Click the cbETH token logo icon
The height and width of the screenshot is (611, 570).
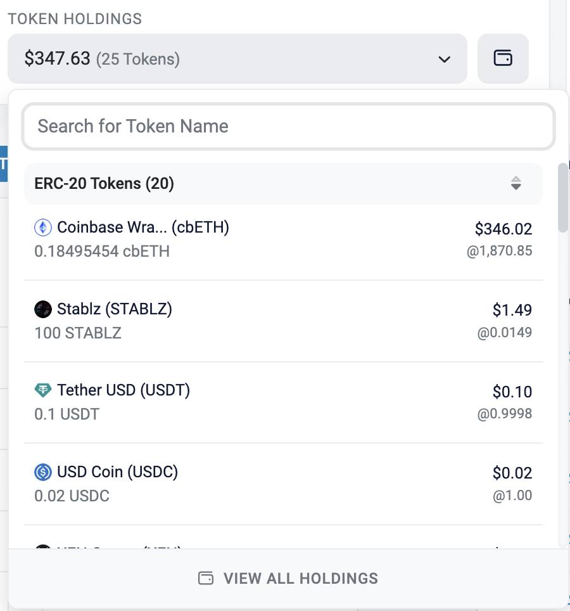pyautogui.click(x=43, y=227)
